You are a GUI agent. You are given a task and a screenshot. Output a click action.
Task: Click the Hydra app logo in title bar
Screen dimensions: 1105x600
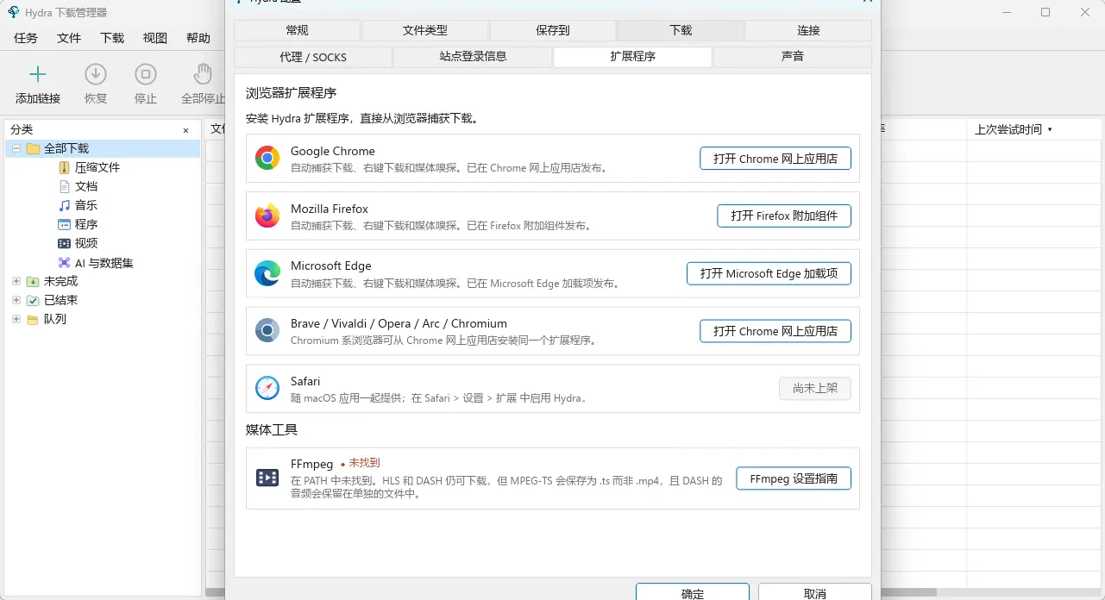click(13, 12)
